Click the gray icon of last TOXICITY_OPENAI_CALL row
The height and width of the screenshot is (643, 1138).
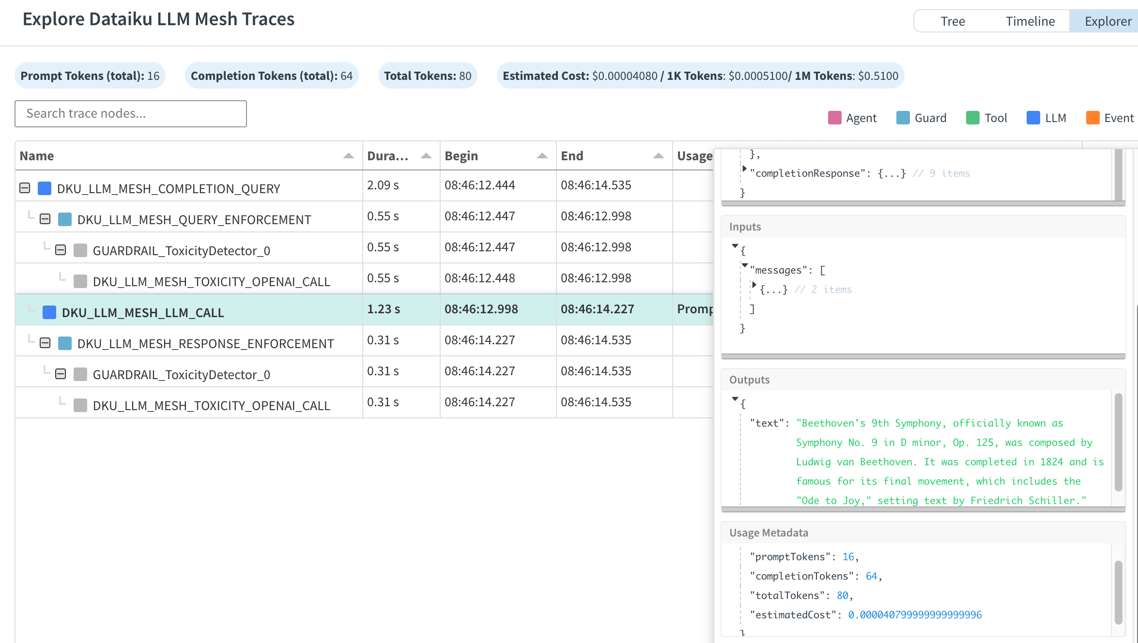click(x=80, y=405)
